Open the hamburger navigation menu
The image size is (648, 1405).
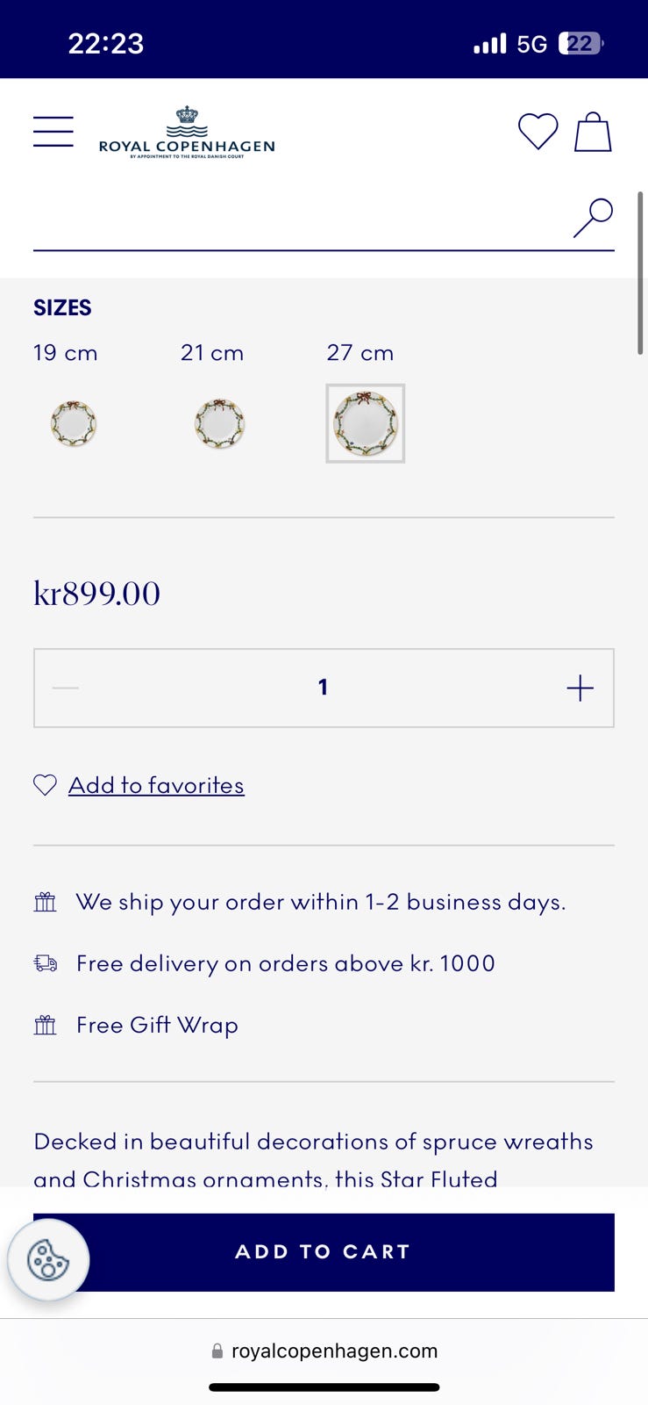(x=53, y=132)
